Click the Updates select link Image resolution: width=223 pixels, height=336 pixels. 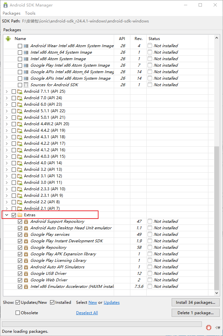(x=111, y=302)
